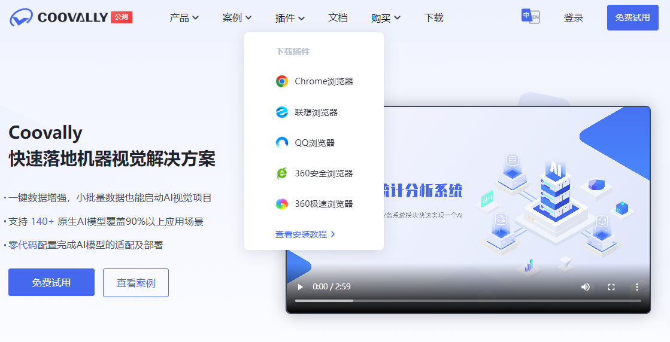
Task: Select 360极速浏览器 plugin entry
Action: tap(314, 204)
